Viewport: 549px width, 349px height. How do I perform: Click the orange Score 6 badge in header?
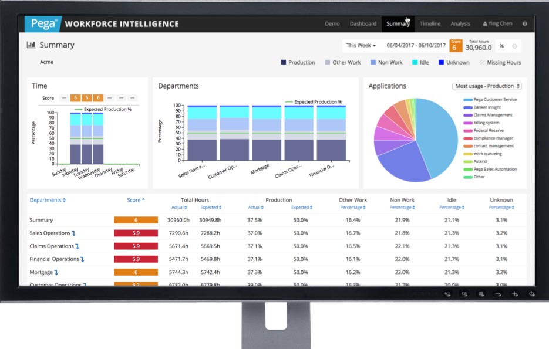coord(456,46)
